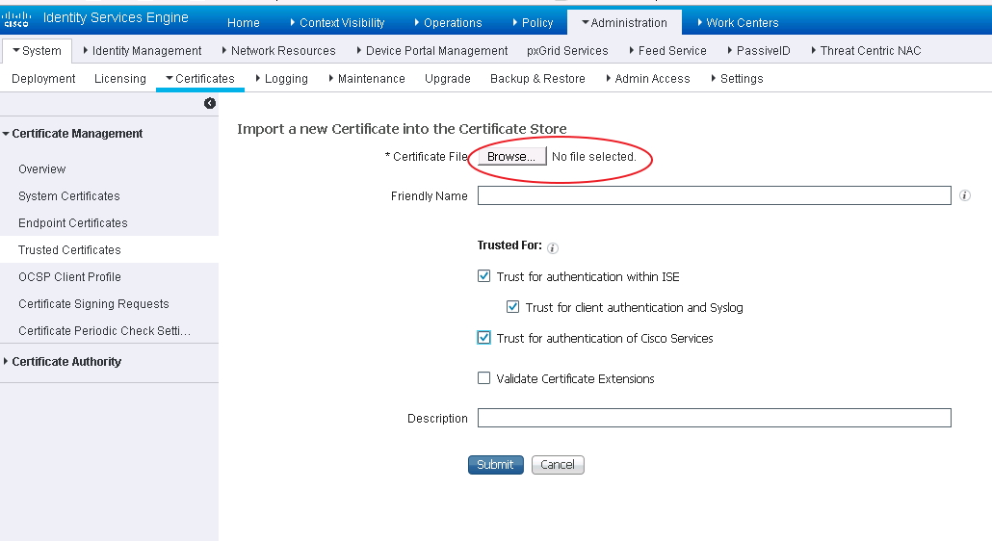Click inside the Friendly Name input field
Viewport: 992px width, 541px height.
click(715, 195)
